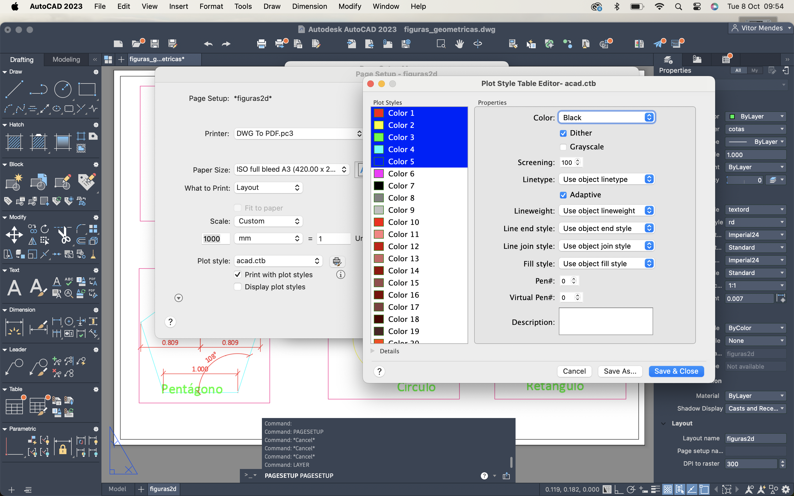The image size is (794, 496).
Task: Enable the Grayscale checkbox
Action: click(x=563, y=147)
